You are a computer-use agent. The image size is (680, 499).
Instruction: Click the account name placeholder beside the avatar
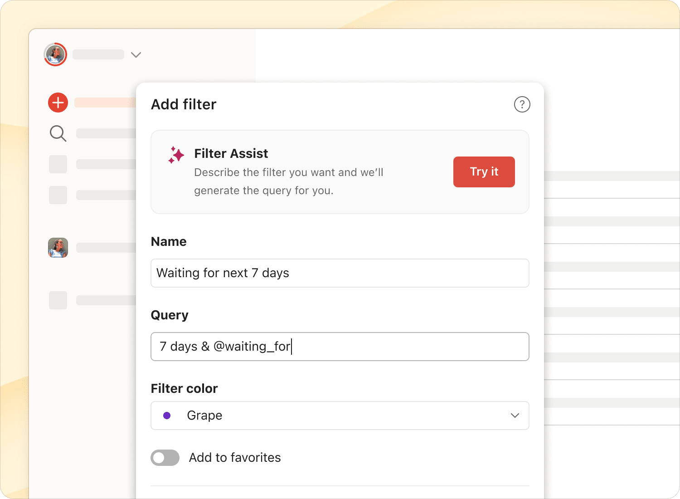(x=98, y=54)
